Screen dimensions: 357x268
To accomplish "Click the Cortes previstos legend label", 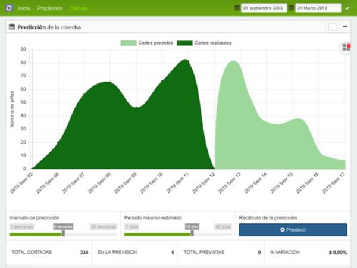I will tap(155, 43).
